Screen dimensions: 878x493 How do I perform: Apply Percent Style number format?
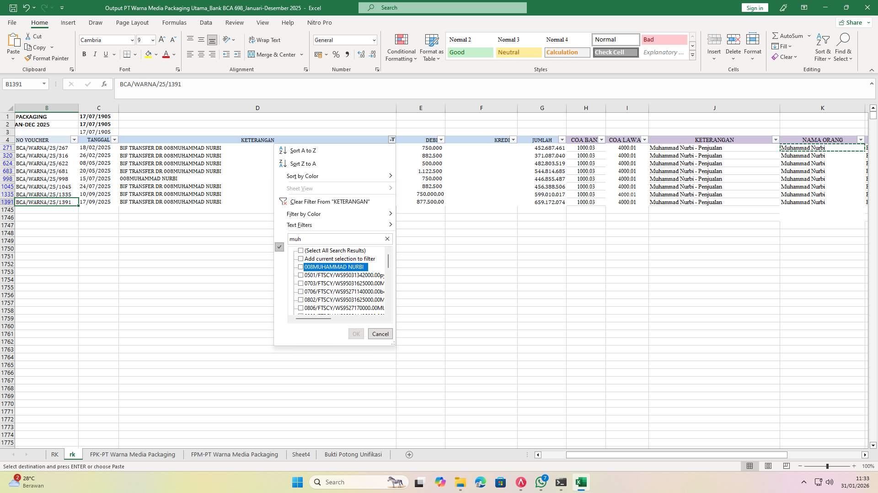pyautogui.click(x=336, y=54)
